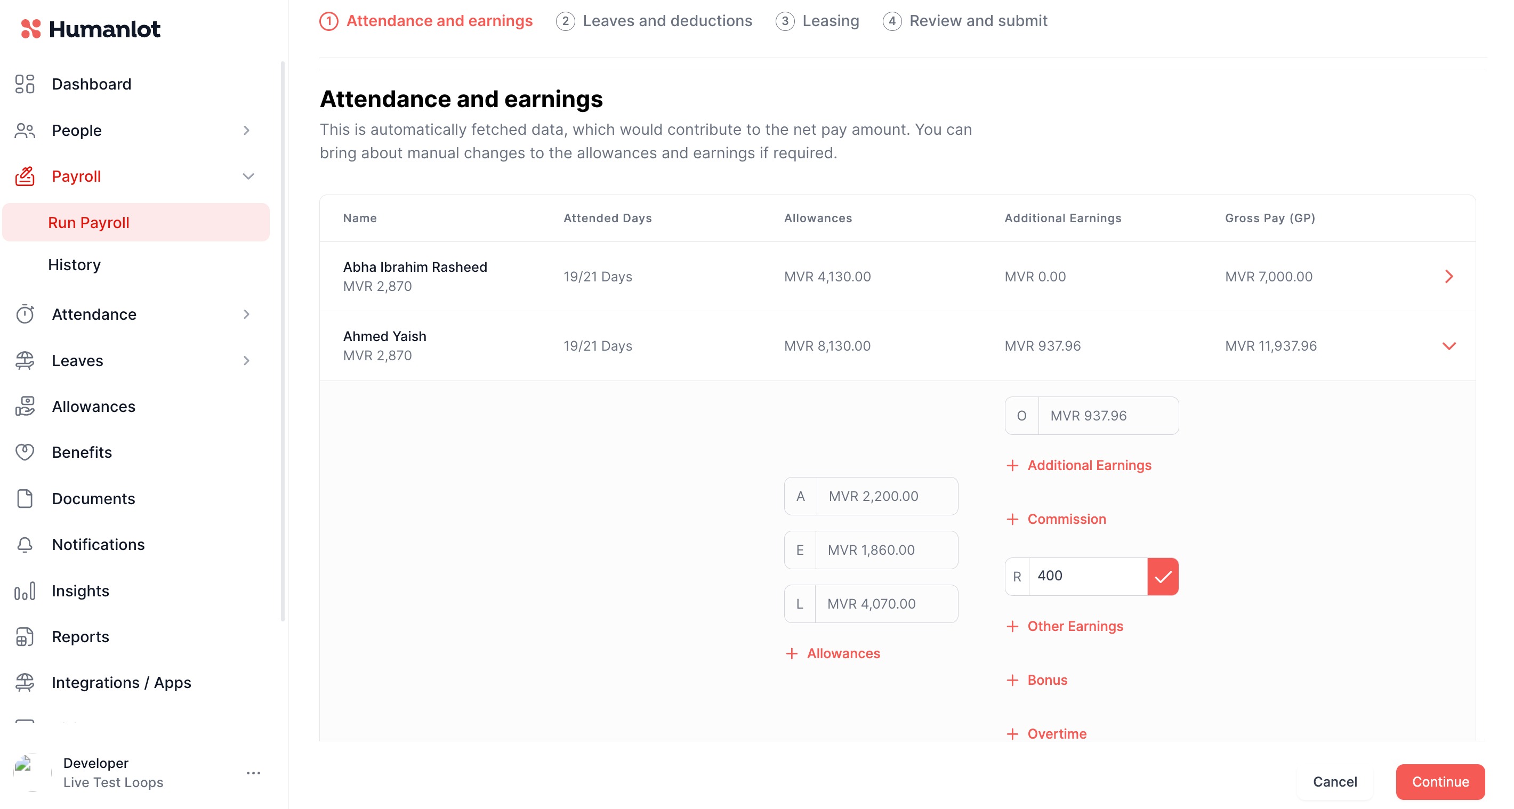Screen dimensions: 1514x809
Task: Click the Benefits heart icon
Action: click(25, 452)
